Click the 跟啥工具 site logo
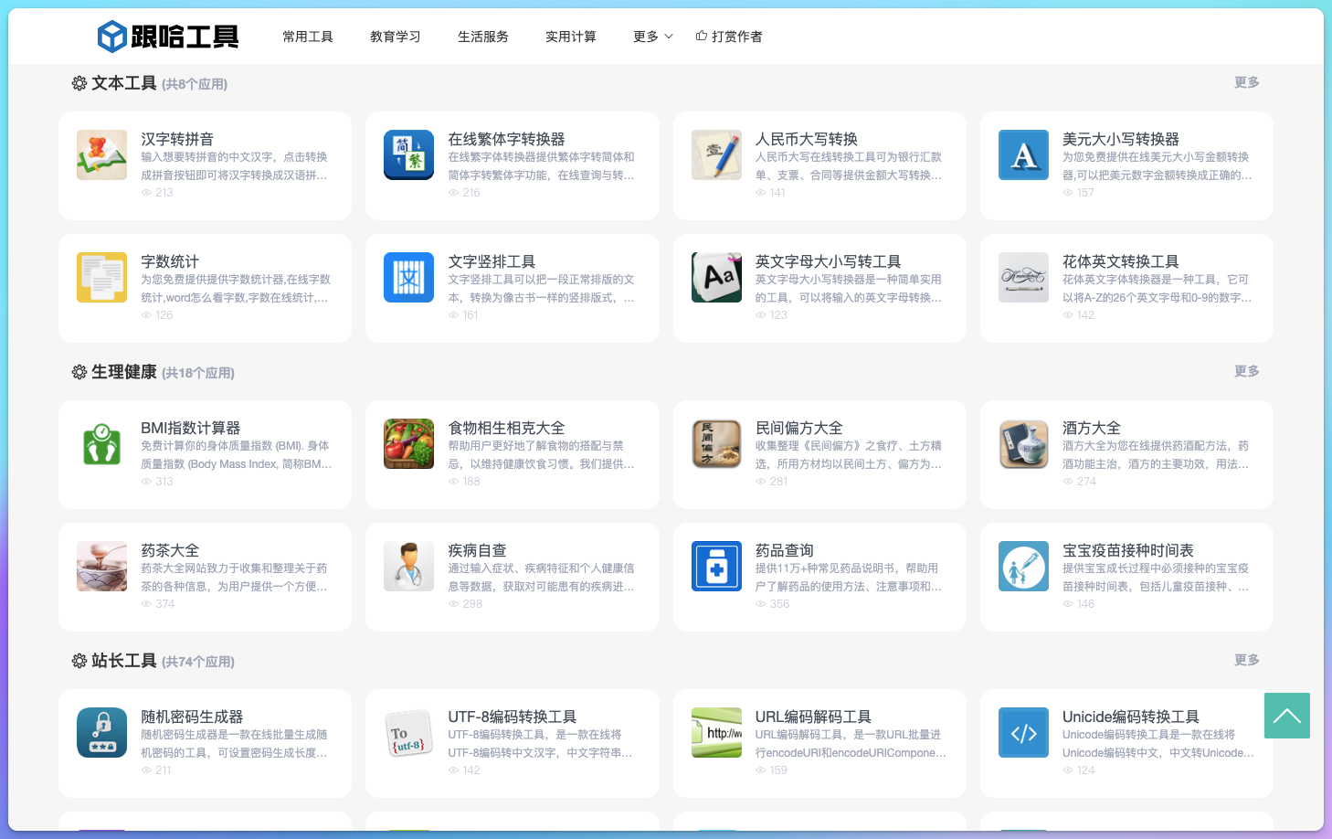The image size is (1332, 839). coord(168,37)
